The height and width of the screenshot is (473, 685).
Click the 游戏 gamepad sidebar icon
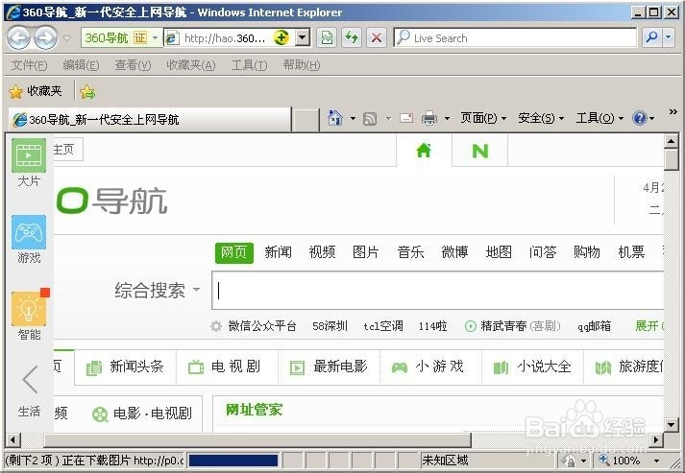29,232
